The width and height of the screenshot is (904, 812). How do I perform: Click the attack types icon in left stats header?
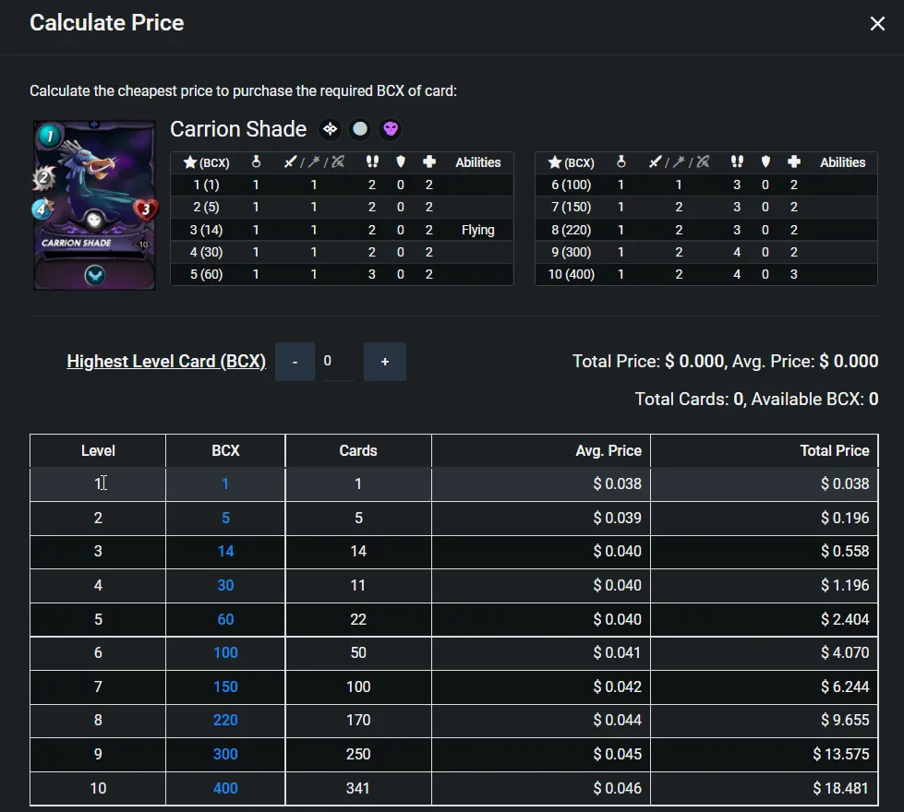pyautogui.click(x=314, y=162)
